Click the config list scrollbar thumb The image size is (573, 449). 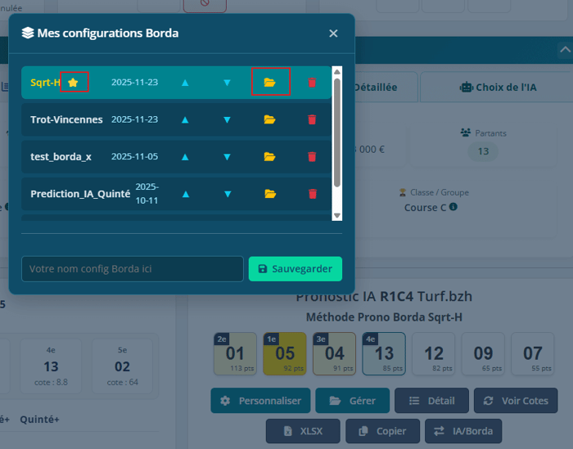pyautogui.click(x=337, y=132)
